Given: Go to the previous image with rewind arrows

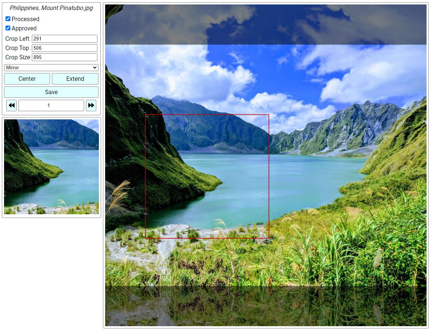Looking at the screenshot, I should [11, 105].
